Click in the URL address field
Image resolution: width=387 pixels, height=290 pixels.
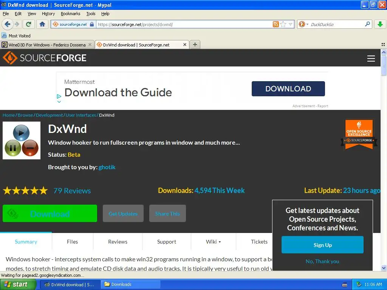click(x=184, y=24)
